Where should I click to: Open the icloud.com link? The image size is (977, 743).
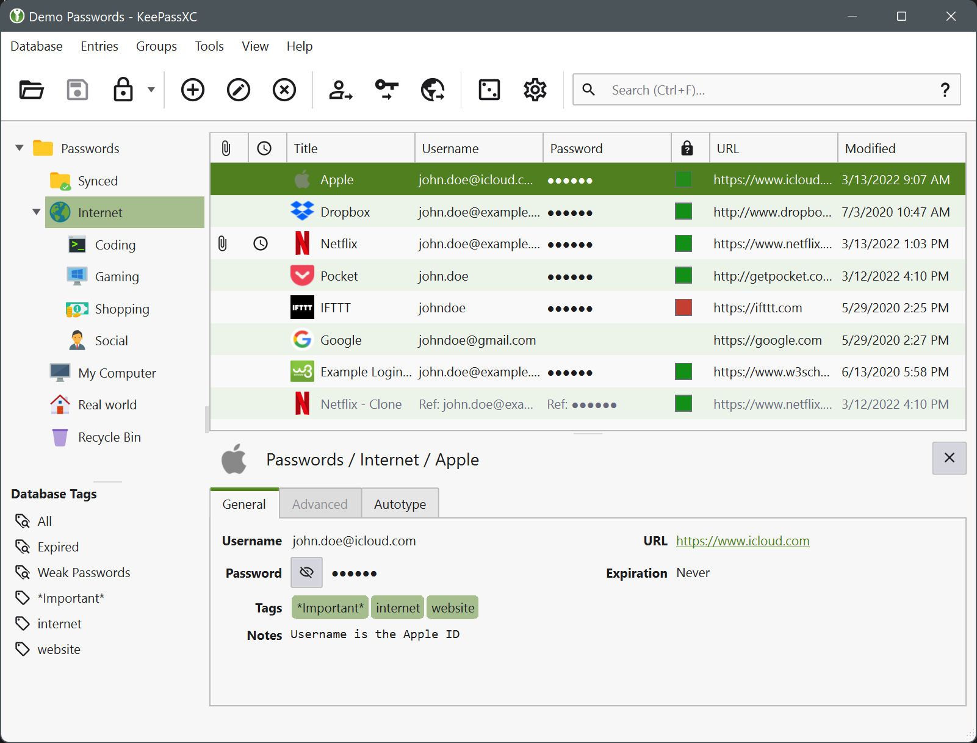pos(742,540)
